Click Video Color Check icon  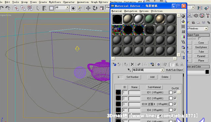tap(183, 37)
